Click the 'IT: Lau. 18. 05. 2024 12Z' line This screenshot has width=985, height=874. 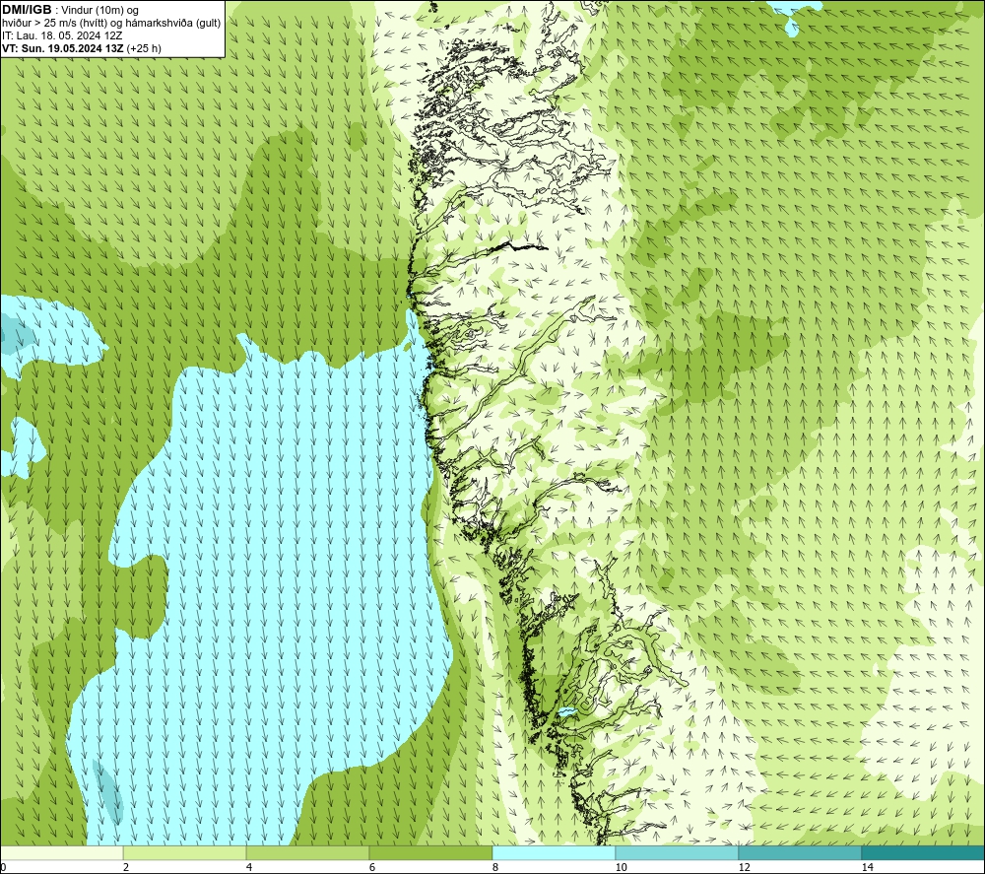pos(62,35)
